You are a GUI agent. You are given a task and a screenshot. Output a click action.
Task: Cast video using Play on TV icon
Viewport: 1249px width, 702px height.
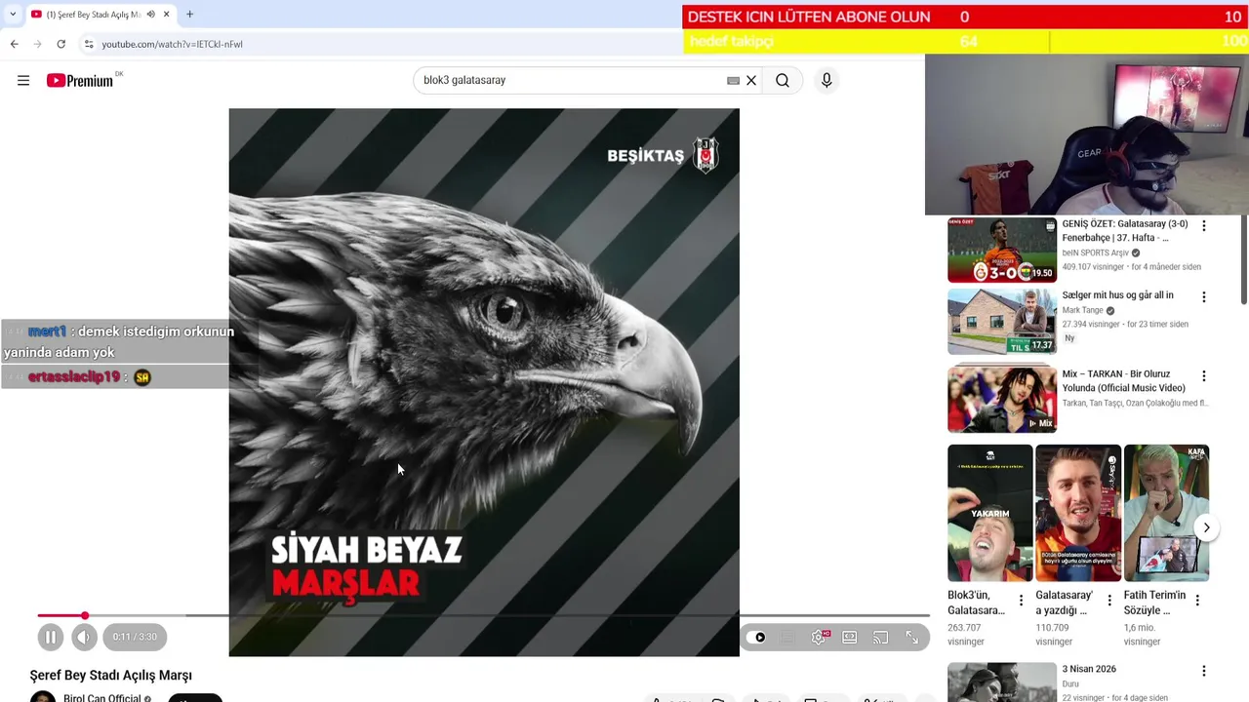point(881,638)
